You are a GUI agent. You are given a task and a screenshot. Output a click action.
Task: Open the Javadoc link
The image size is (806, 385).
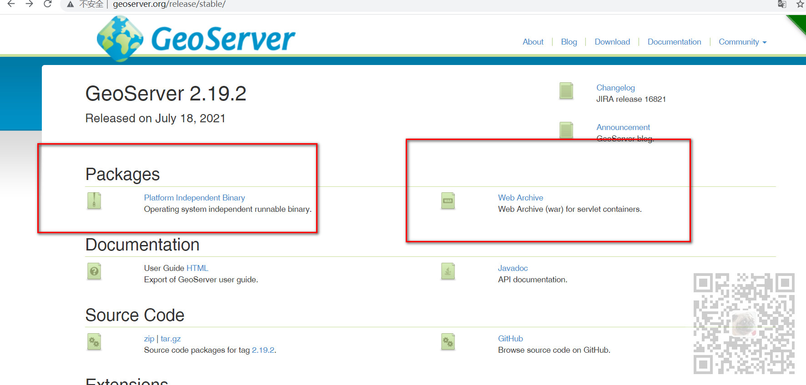[513, 268]
